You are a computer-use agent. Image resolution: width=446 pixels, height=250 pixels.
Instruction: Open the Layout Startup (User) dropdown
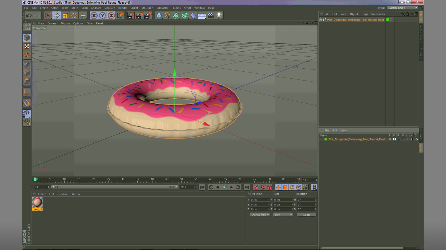403,8
